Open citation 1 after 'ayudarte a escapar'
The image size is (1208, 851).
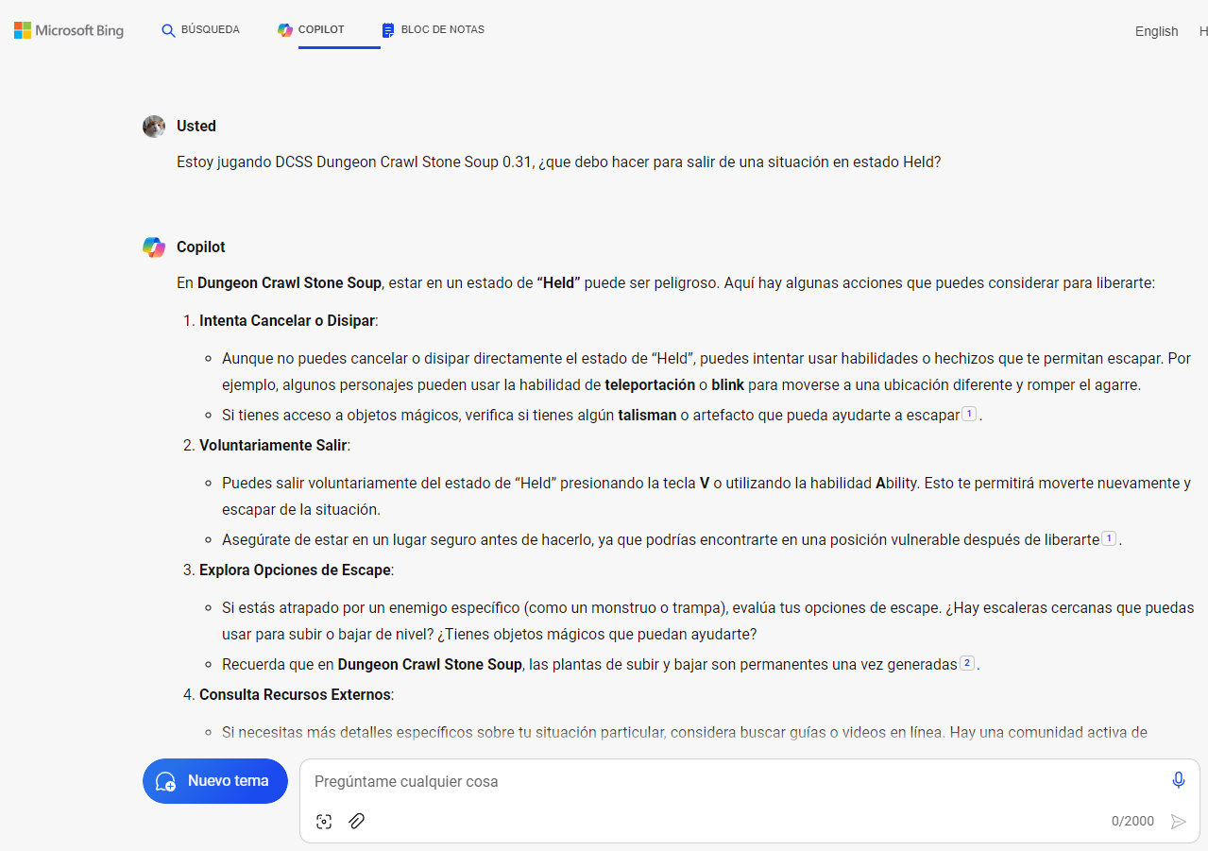[x=968, y=414]
